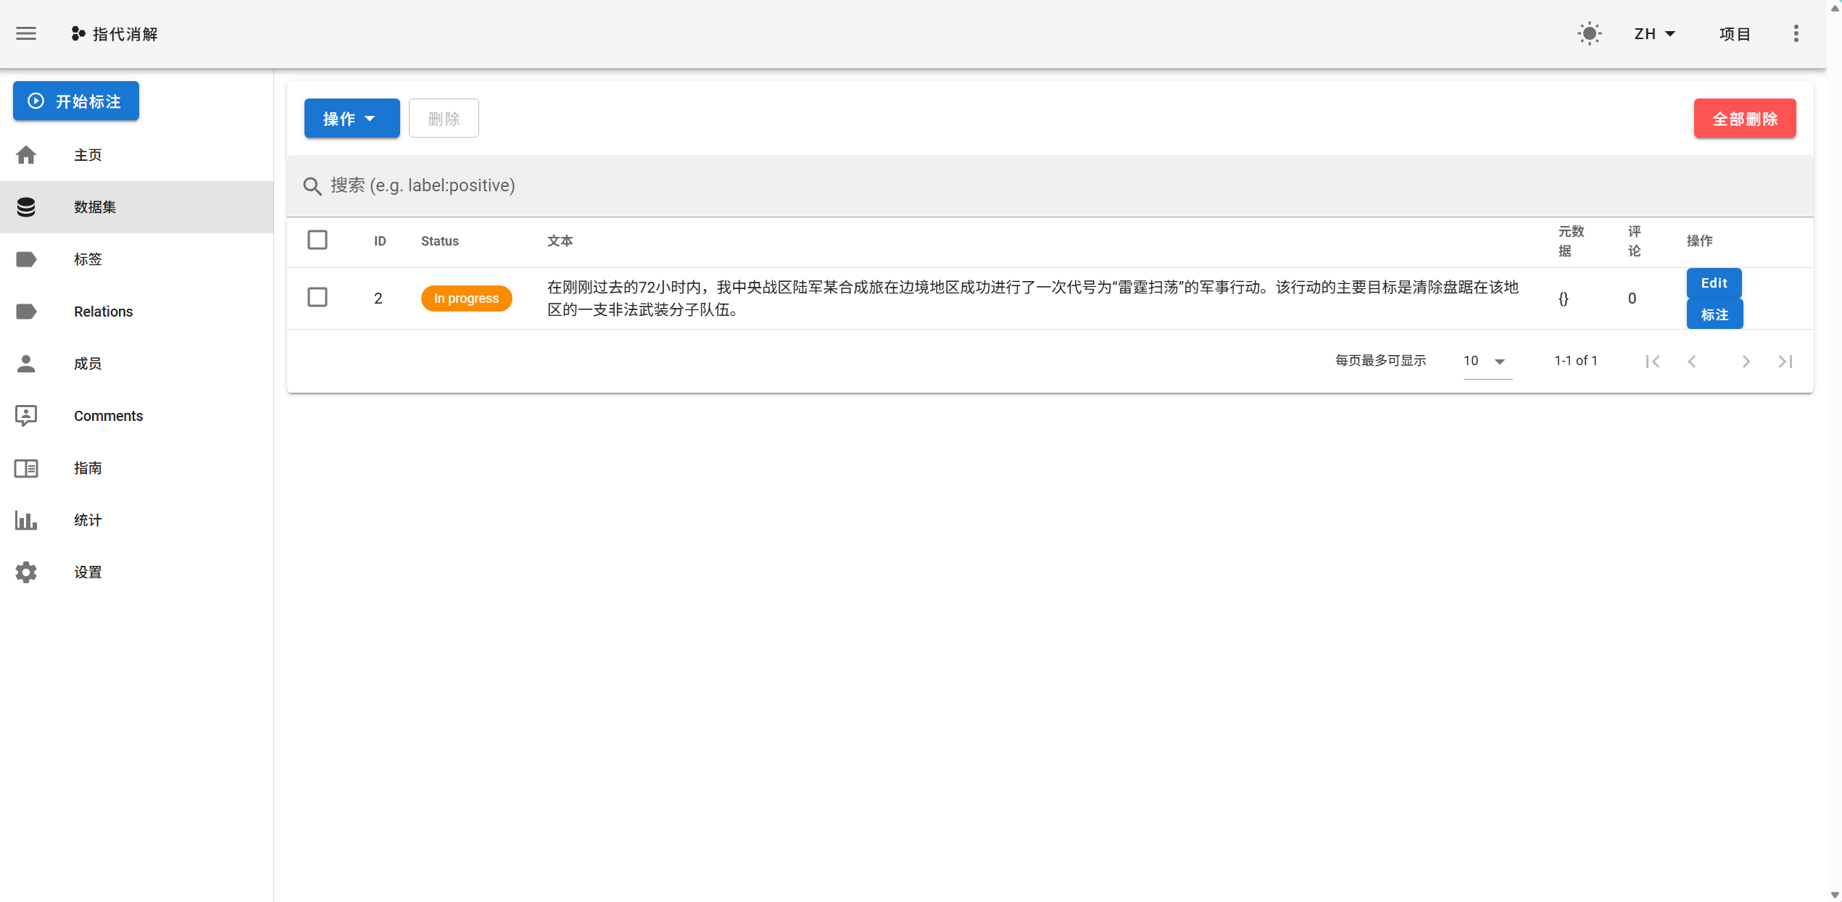Open the hamburger navigation menu

coord(26,33)
